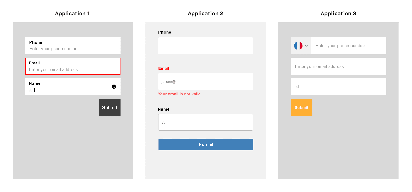412x192 pixels.
Task: Click the "Jul" text field in Application 3
Action: click(x=339, y=87)
